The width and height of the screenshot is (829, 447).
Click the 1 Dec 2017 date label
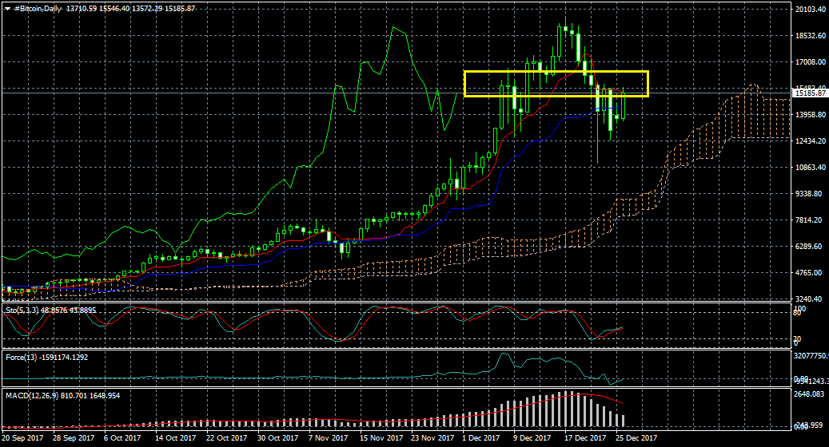click(x=480, y=438)
